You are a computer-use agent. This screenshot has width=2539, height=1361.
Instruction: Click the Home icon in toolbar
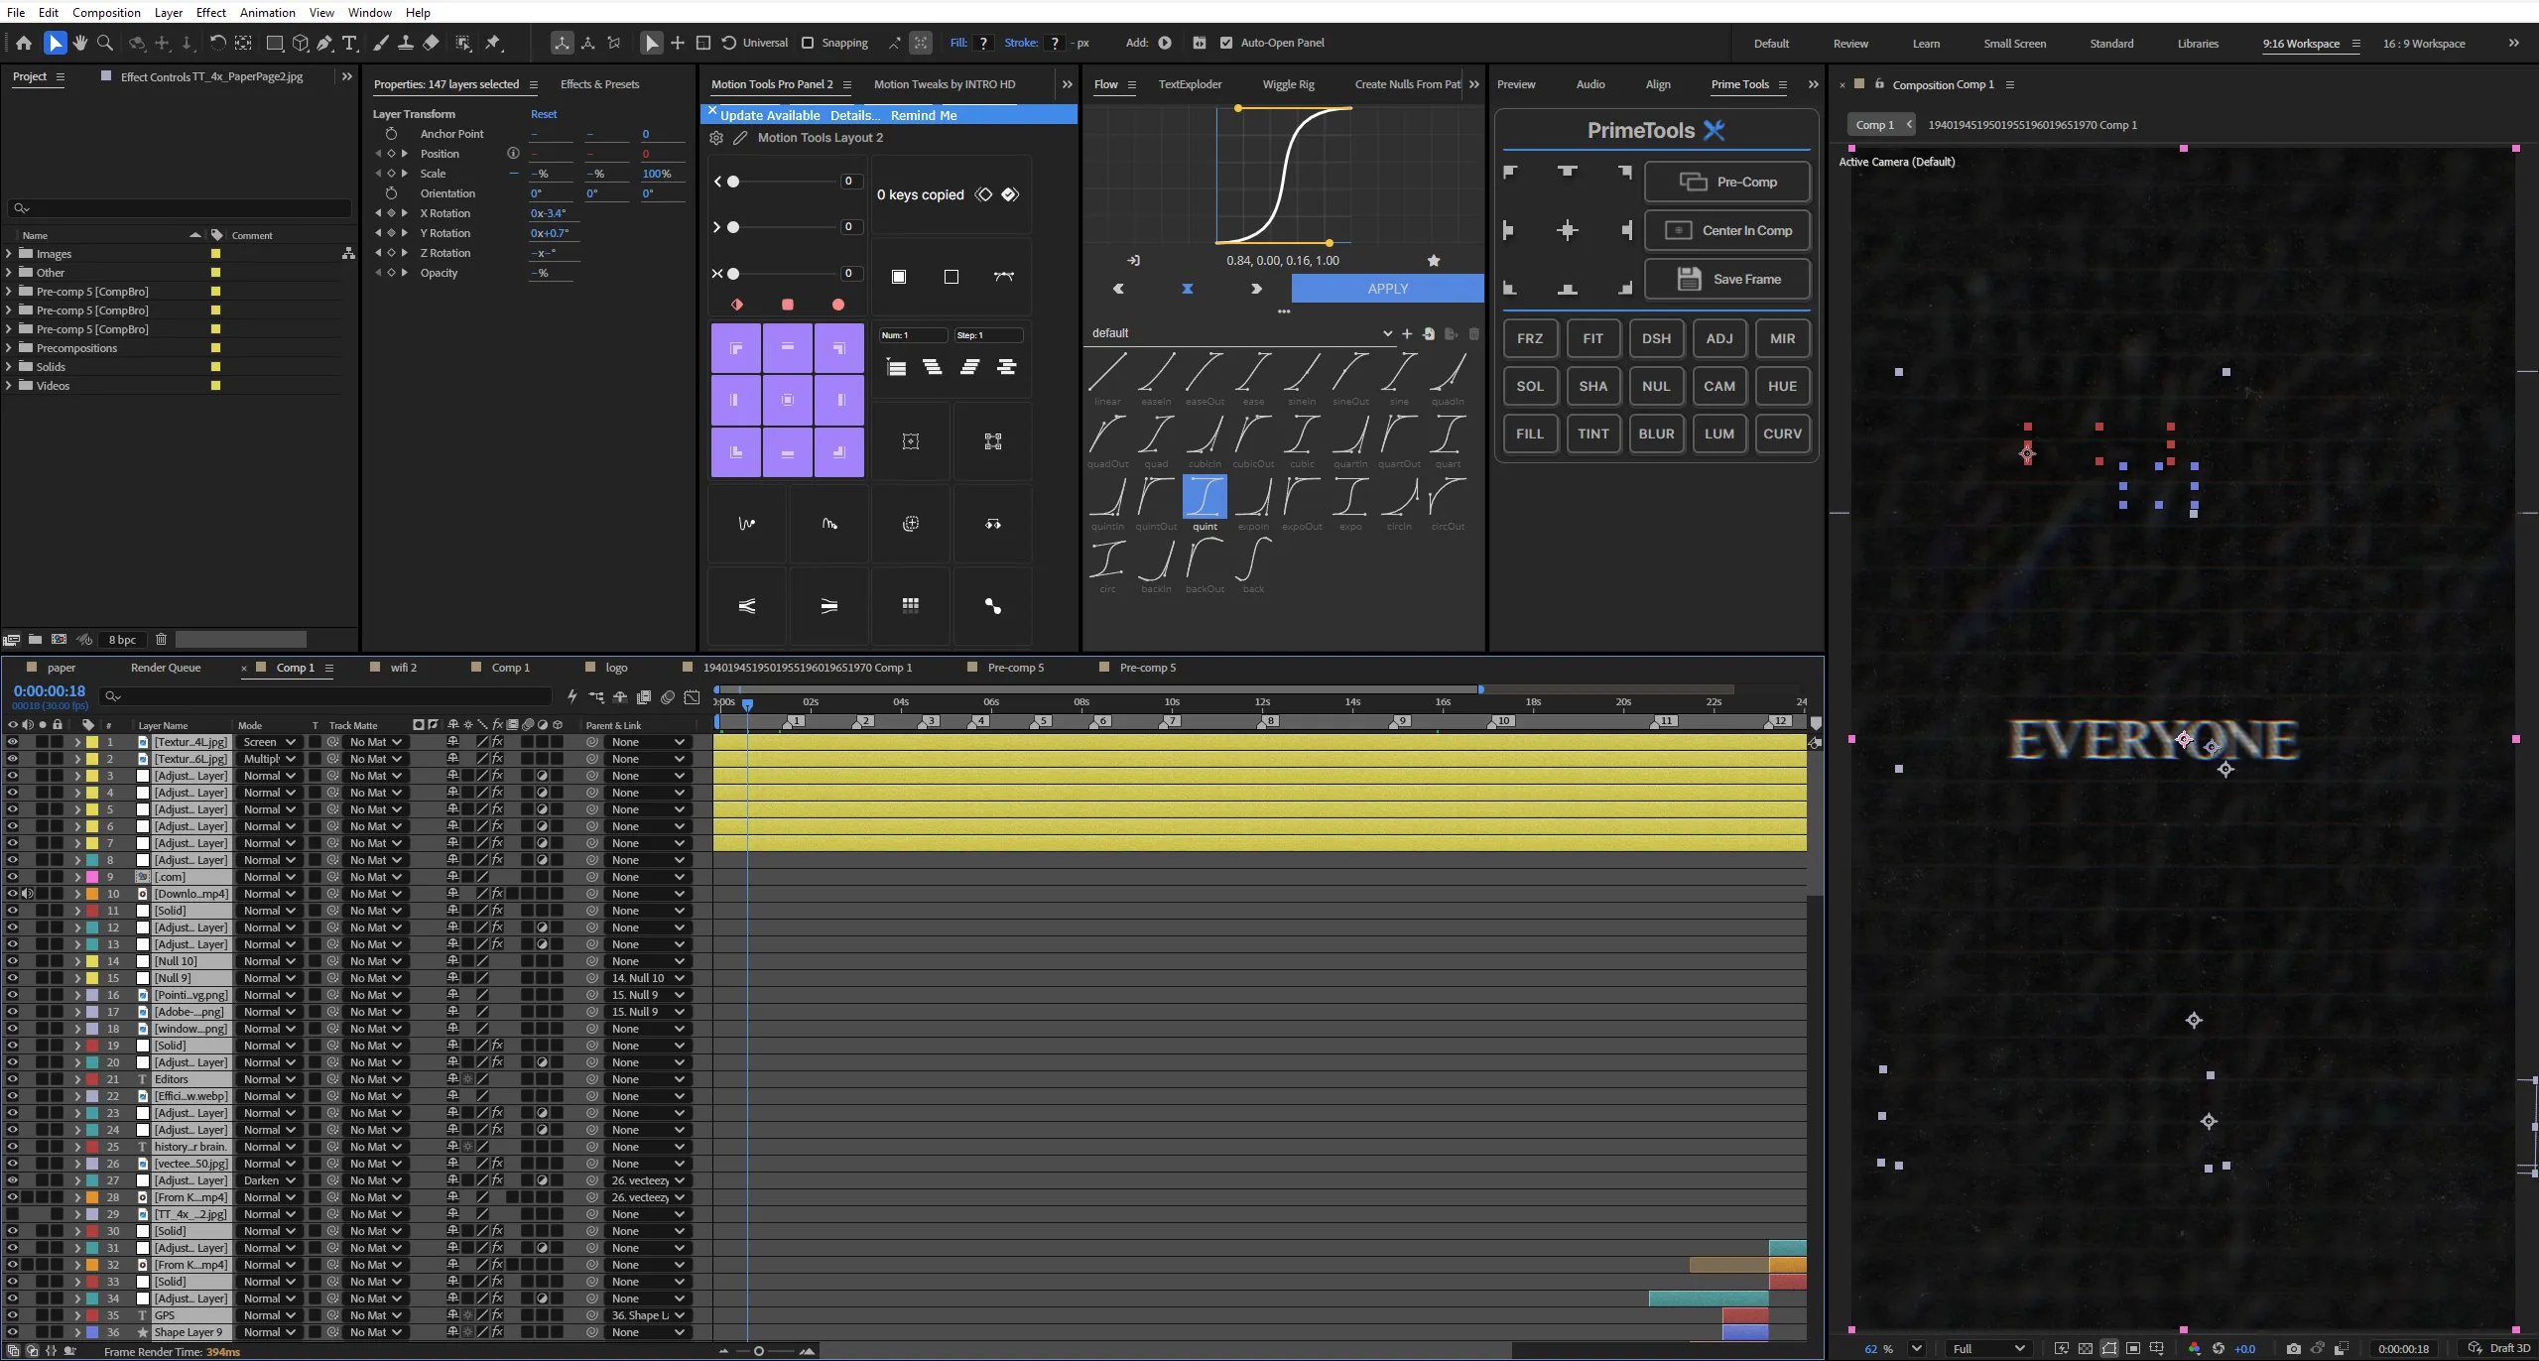tap(24, 43)
